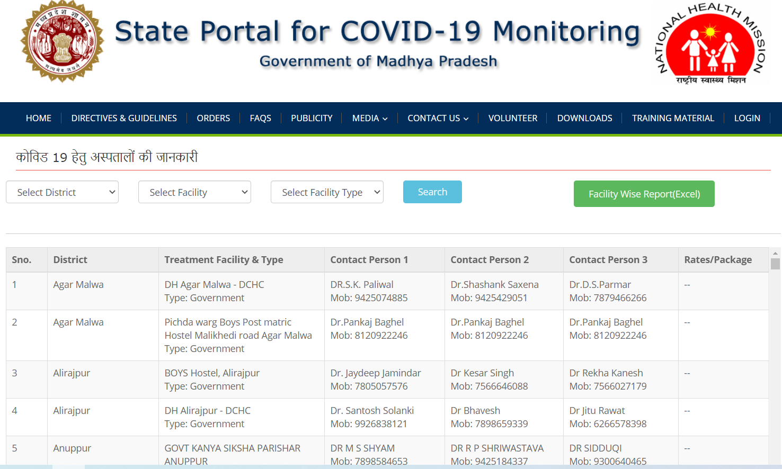Image resolution: width=782 pixels, height=469 pixels.
Task: Select DH Alirajpur - DCHC cell
Action: point(241,417)
